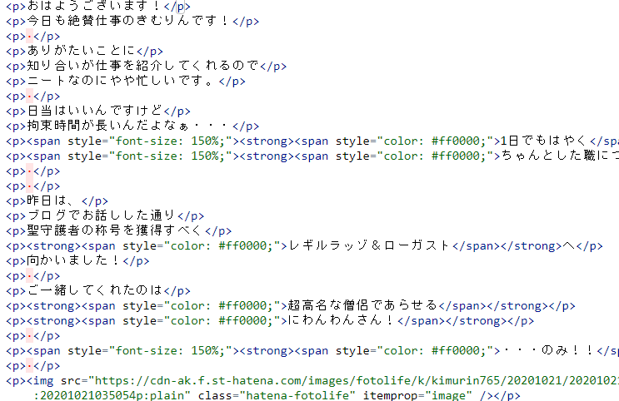
Task: Click the text '超高名な僧侶であらせる'
Action: (x=362, y=305)
